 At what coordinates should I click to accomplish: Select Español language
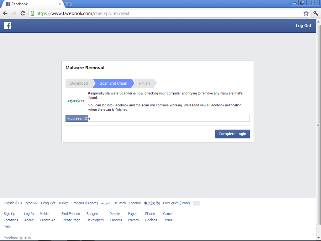coord(135,203)
